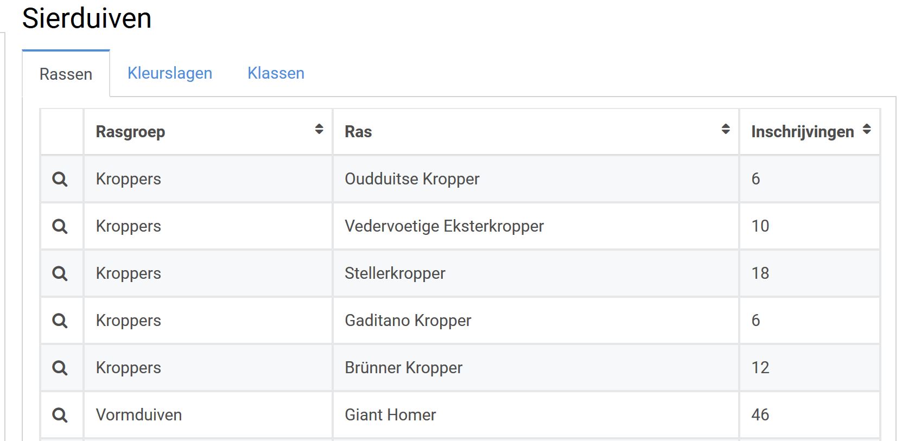This screenshot has height=441, width=902.
Task: Click magnifier icon in Brünner Kropper row
Action: point(60,368)
